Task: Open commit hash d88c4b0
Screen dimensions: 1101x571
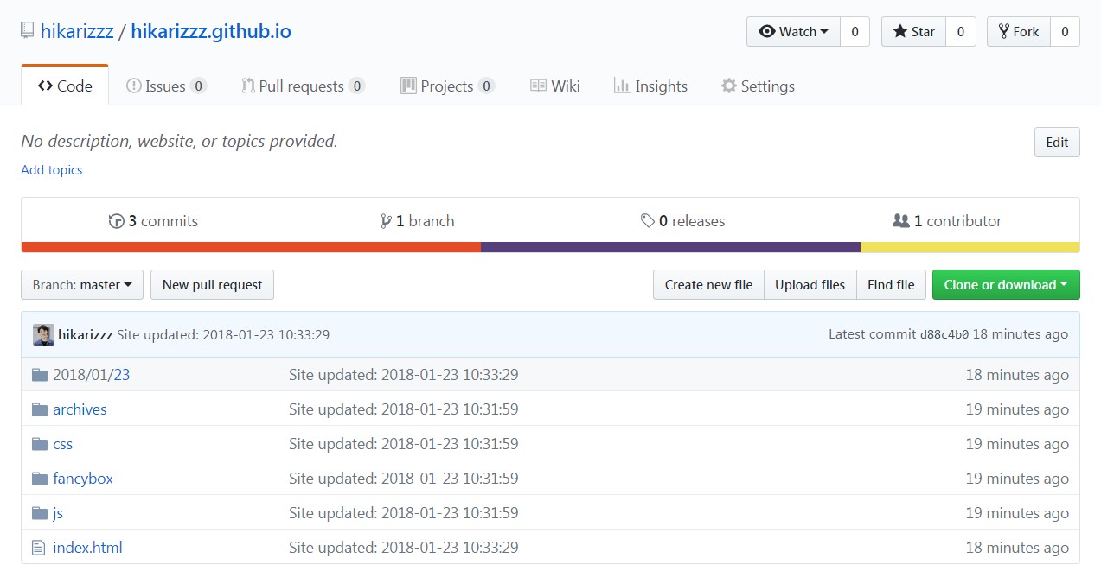Action: pos(944,334)
